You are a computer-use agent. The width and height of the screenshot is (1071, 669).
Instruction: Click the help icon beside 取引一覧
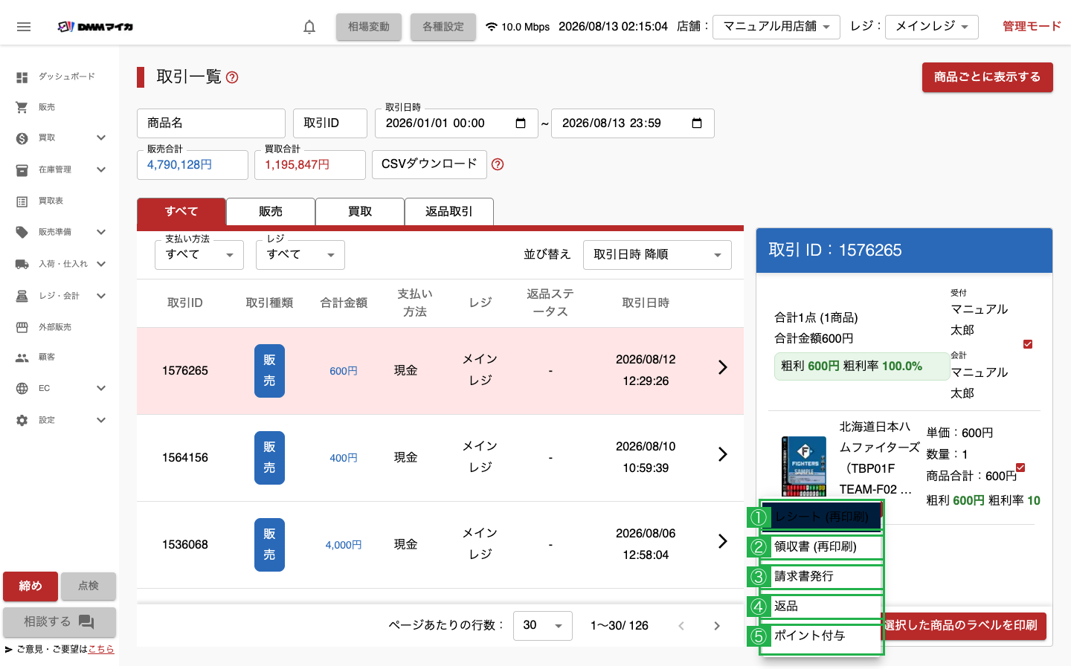point(232,77)
